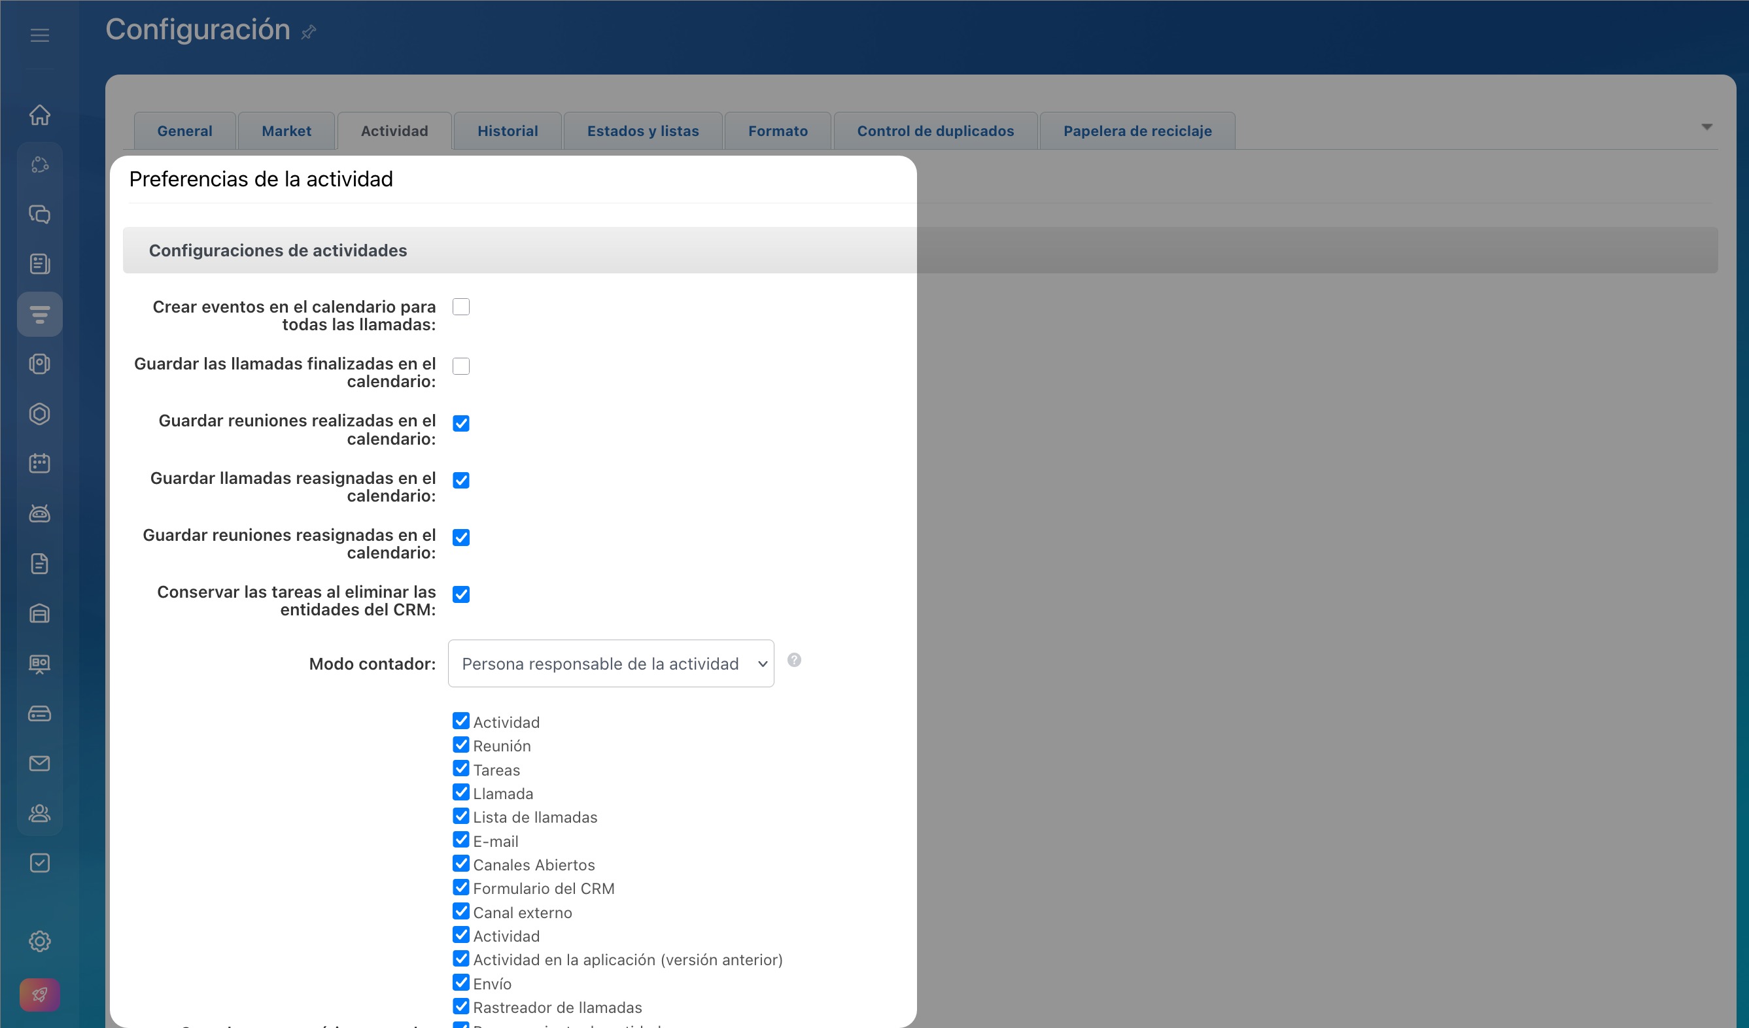Open the chat messenger sidebar icon
Screen dimensions: 1749x1028
pyautogui.click(x=39, y=214)
